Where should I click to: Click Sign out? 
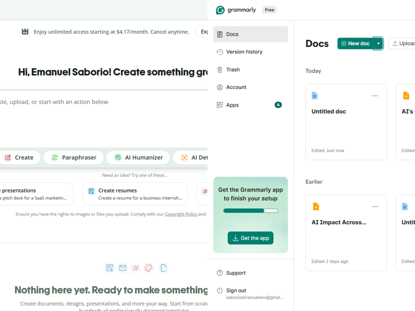236,290
